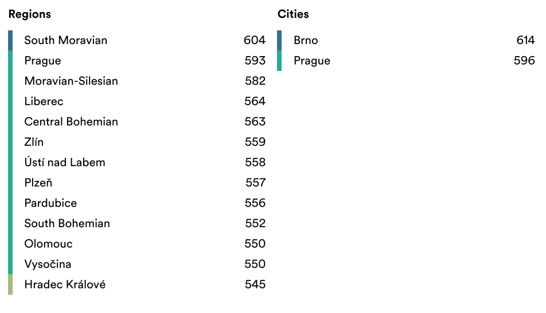Image resolution: width=546 pixels, height=313 pixels.
Task: Click the blue color bar beside South Moravian
Action: [10, 40]
